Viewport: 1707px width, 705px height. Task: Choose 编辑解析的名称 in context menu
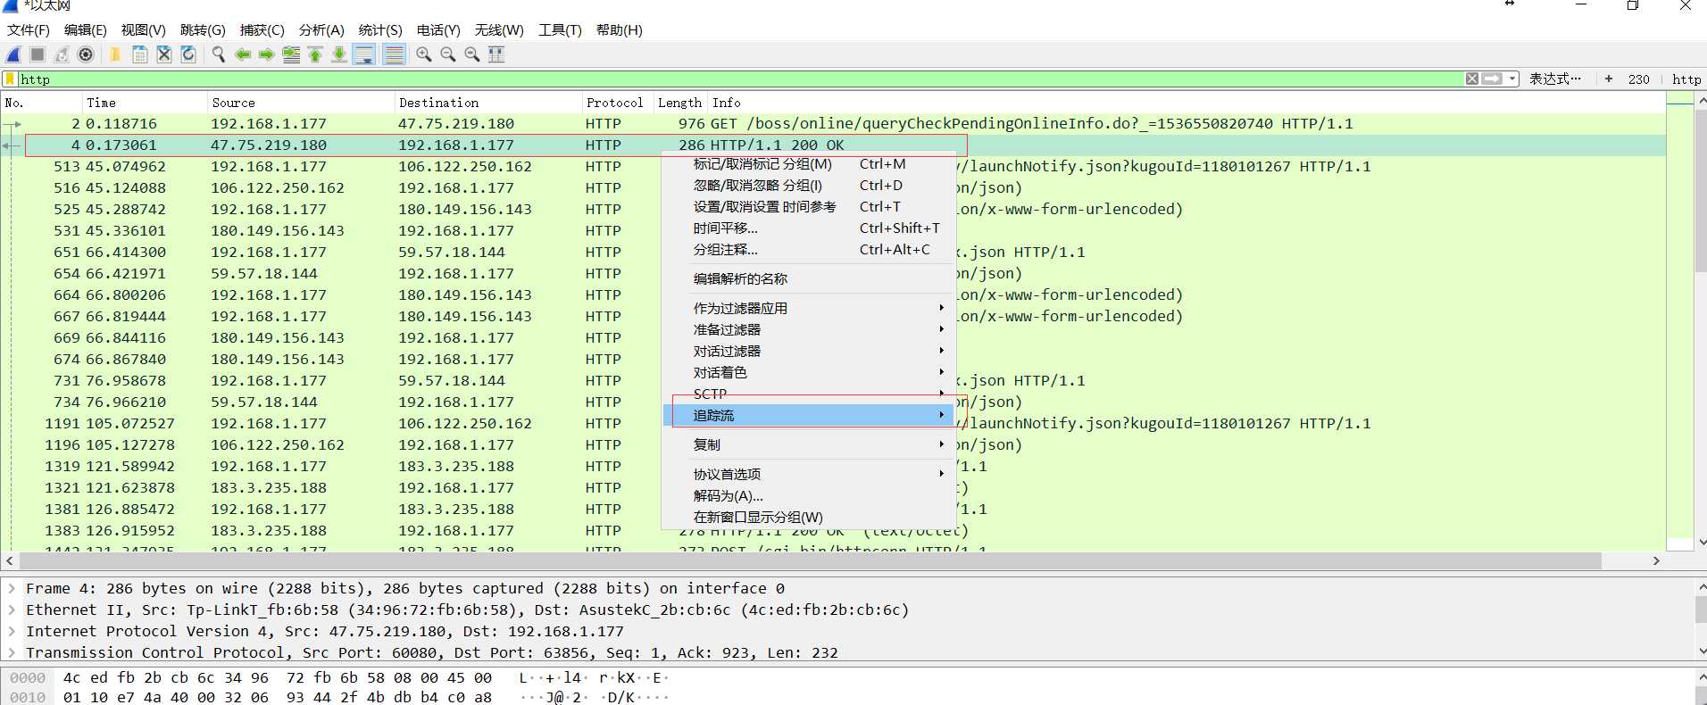tap(809, 278)
